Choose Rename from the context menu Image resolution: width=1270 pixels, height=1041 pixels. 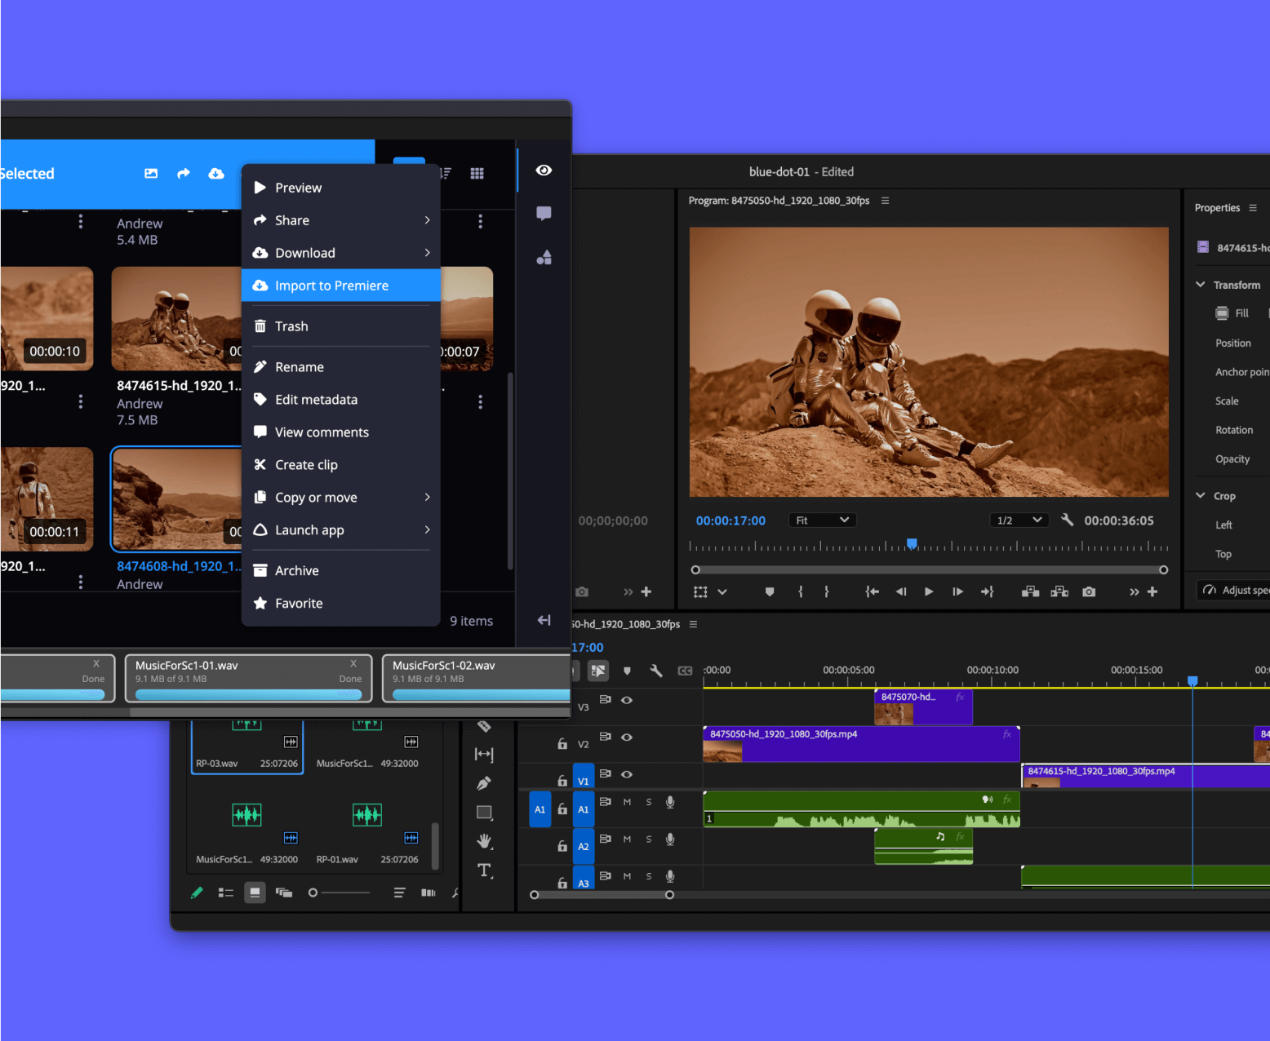(340, 367)
